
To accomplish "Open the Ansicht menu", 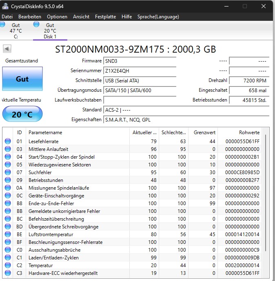I will [x=81, y=17].
